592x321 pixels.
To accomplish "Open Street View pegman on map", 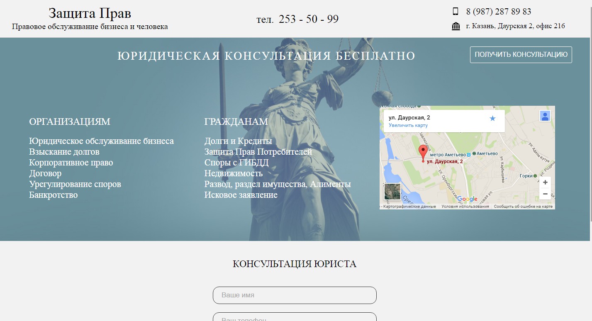I will click(x=545, y=116).
